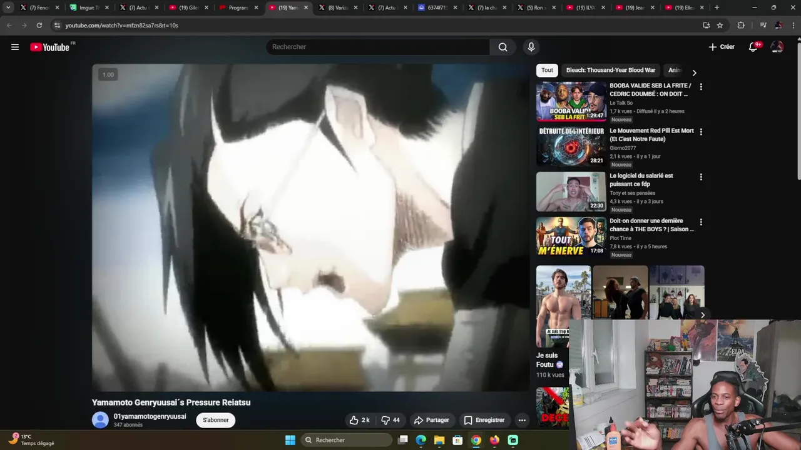Switch to the Imgur tab
The image size is (801, 450).
click(x=89, y=7)
